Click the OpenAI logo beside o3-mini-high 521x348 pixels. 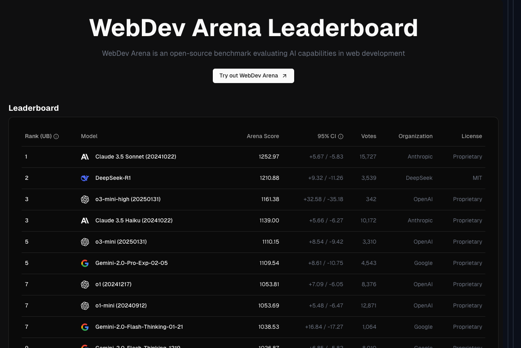85,199
